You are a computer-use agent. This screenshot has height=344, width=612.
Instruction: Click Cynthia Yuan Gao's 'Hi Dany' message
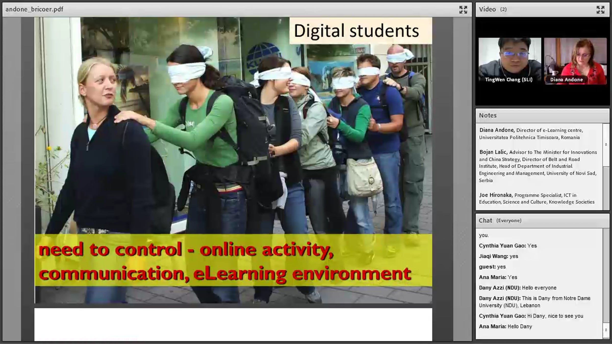[x=555, y=316]
